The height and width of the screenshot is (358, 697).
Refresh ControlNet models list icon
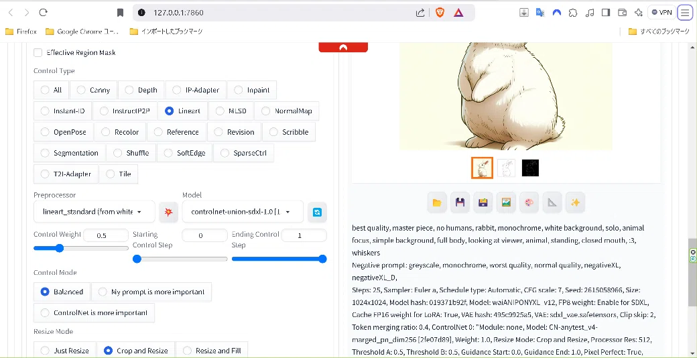click(317, 212)
